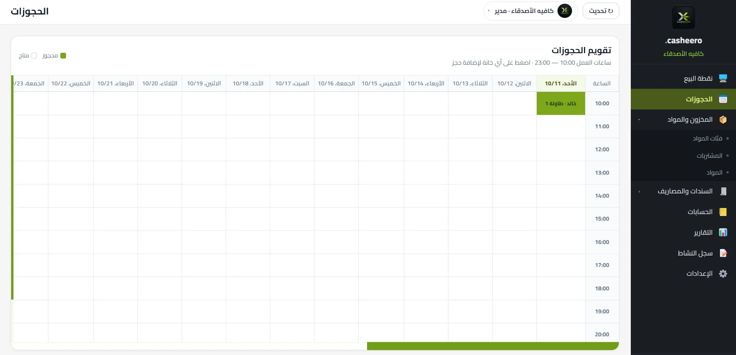Open the الإعدادات menu item
736x355 pixels.
pyautogui.click(x=683, y=274)
